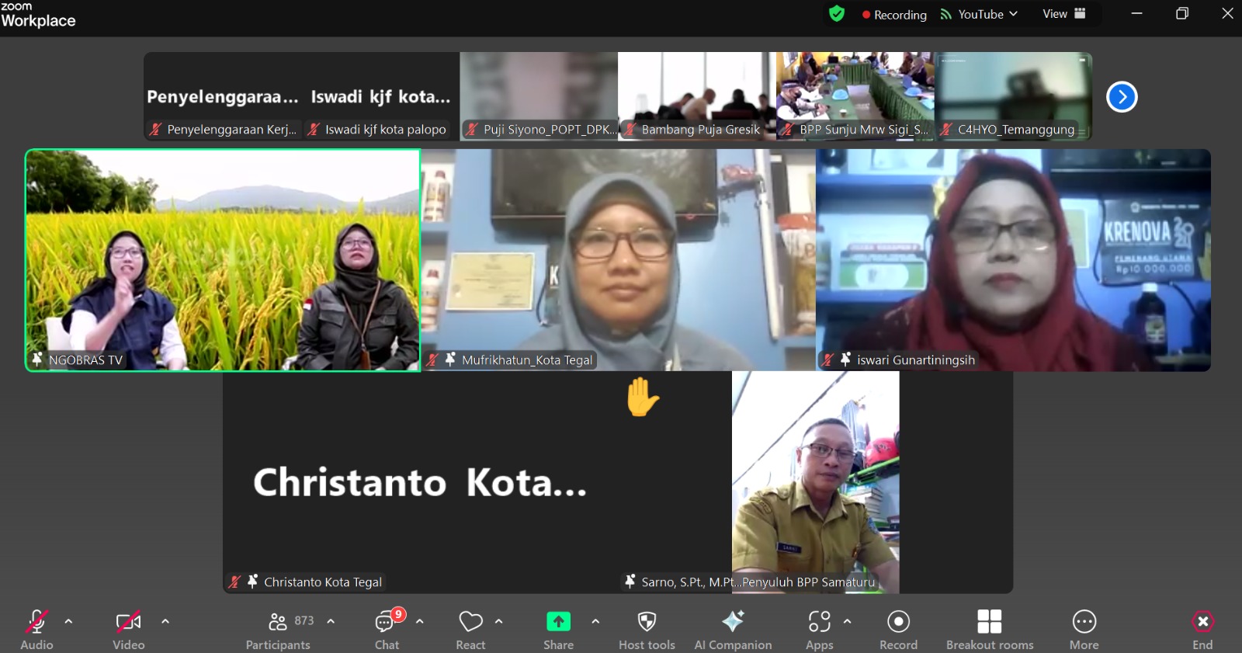
Task: Open the Apps icon
Action: pyautogui.click(x=819, y=621)
